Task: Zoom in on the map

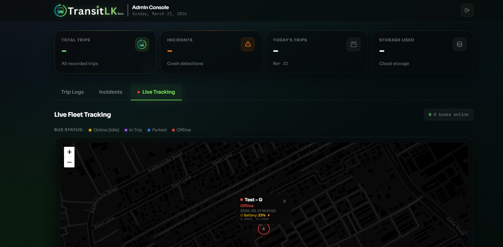Action: [69, 152]
